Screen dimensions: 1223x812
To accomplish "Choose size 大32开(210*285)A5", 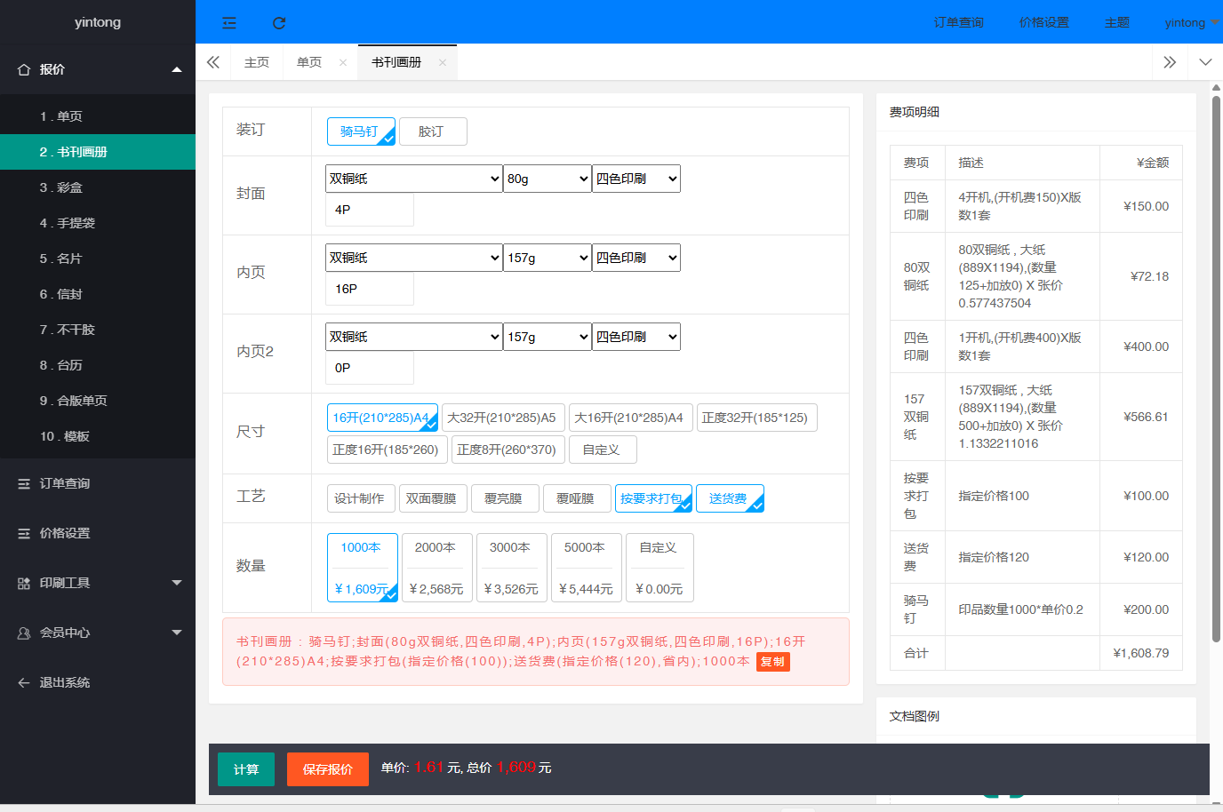I will point(501,418).
